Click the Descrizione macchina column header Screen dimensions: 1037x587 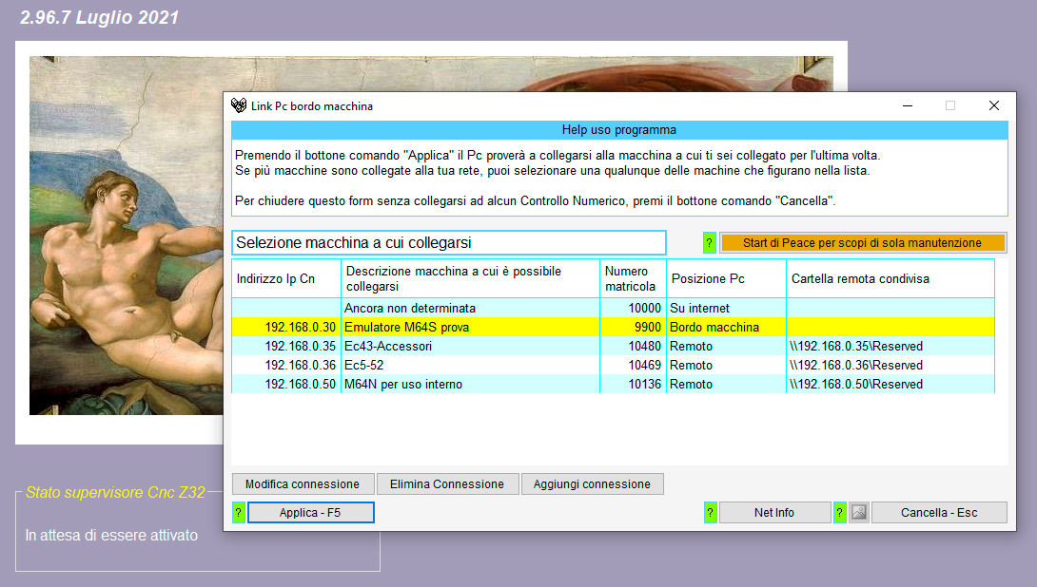(470, 278)
